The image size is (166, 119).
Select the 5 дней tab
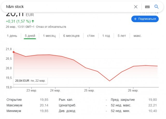(30, 36)
